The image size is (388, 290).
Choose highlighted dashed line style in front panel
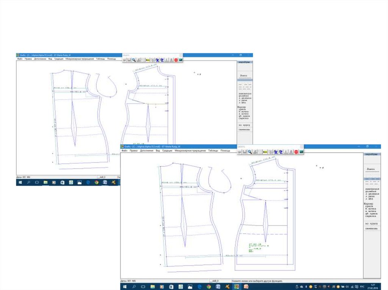pyautogui.click(x=372, y=179)
